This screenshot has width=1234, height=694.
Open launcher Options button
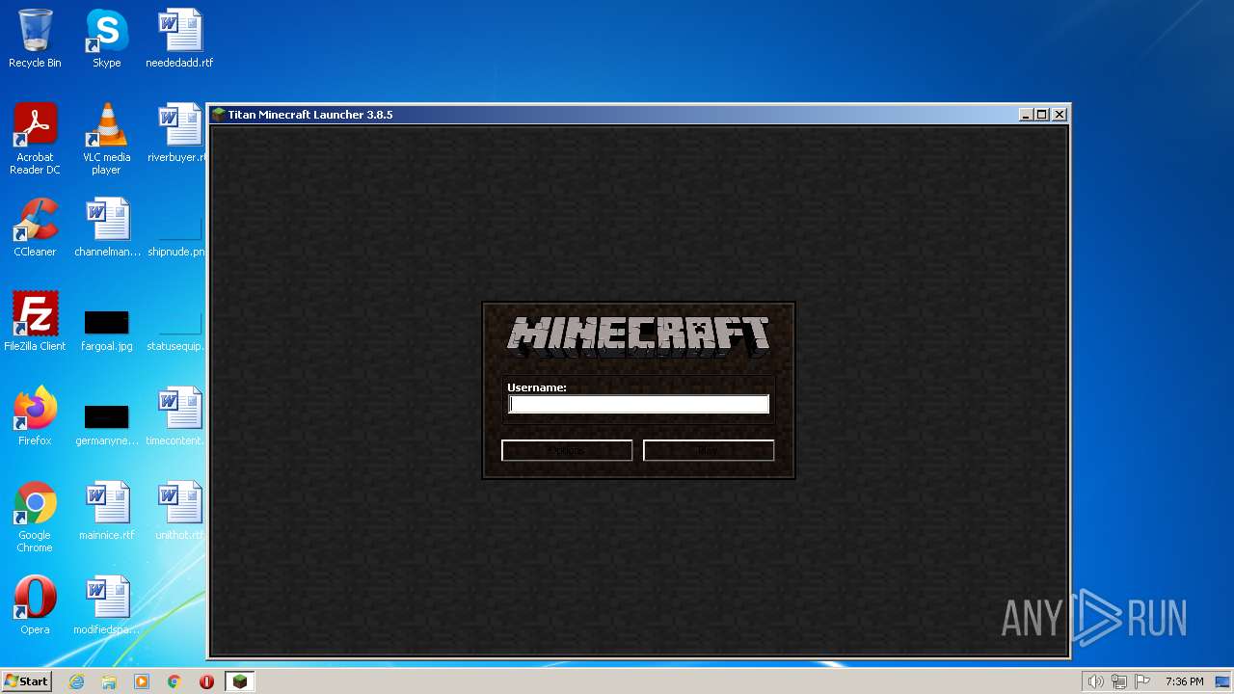[567, 450]
